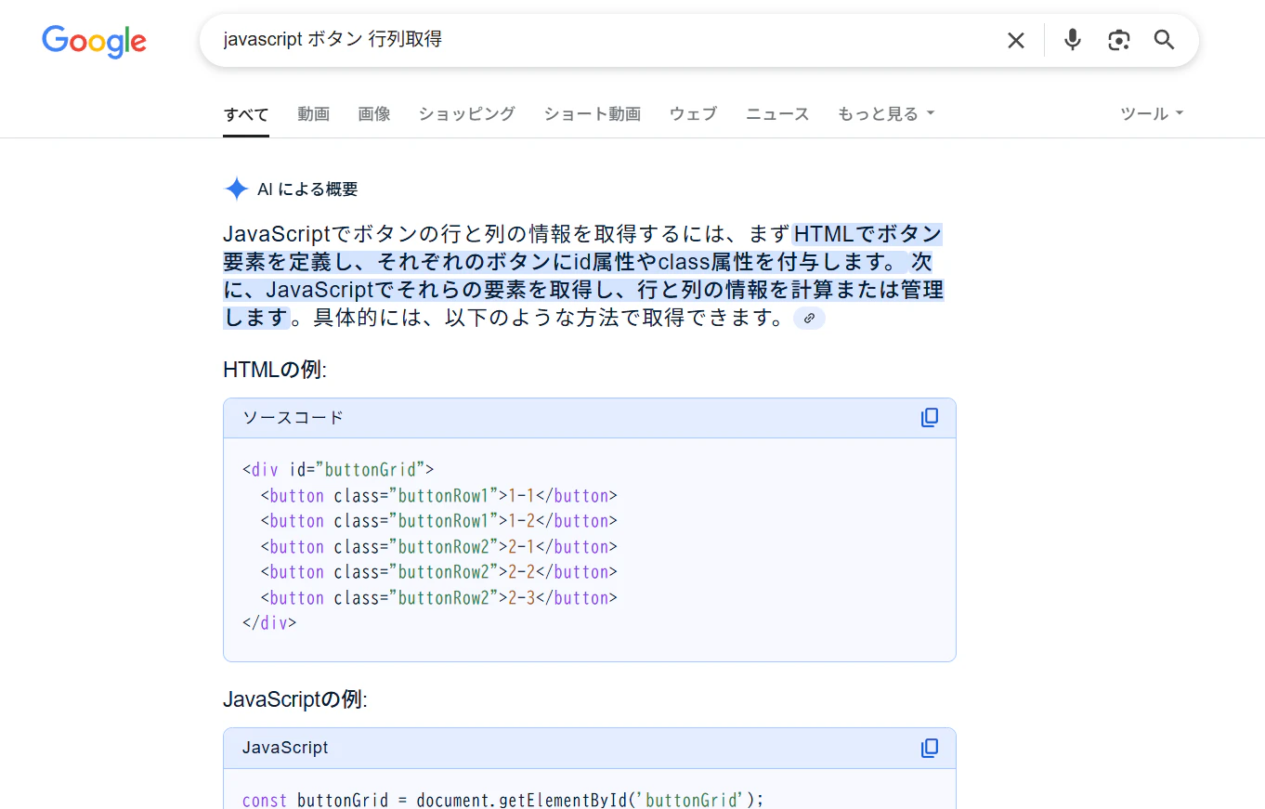This screenshot has height=809, width=1265.
Task: Click the highlighted text HTMLでボタン
Action: 868,233
